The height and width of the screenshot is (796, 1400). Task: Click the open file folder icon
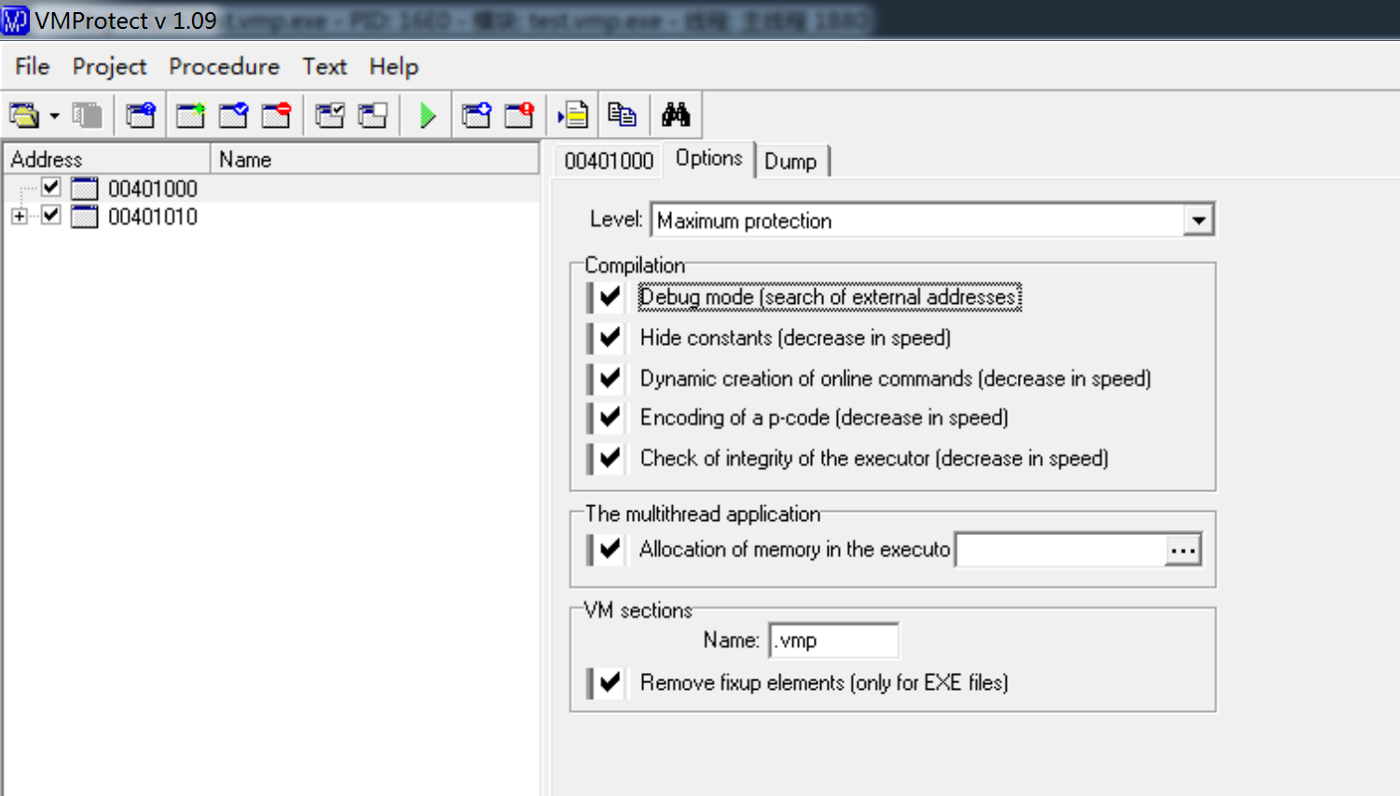pyautogui.click(x=24, y=115)
